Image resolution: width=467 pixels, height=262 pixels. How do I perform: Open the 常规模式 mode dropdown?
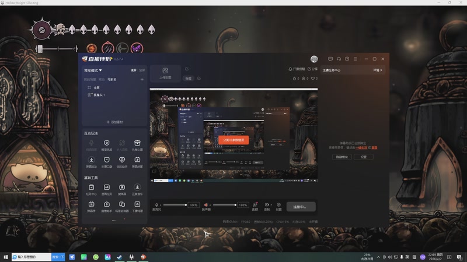click(x=93, y=70)
